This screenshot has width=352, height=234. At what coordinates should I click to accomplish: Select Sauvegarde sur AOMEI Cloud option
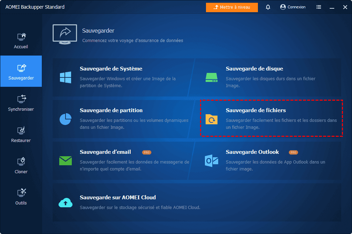pos(118,198)
